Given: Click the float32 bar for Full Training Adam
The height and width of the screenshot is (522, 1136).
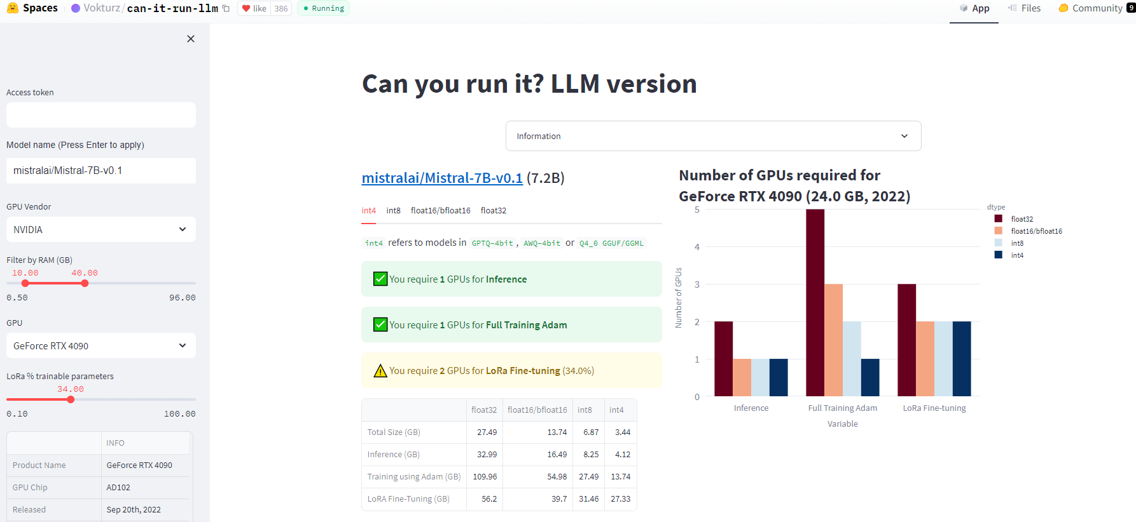Looking at the screenshot, I should point(815,303).
